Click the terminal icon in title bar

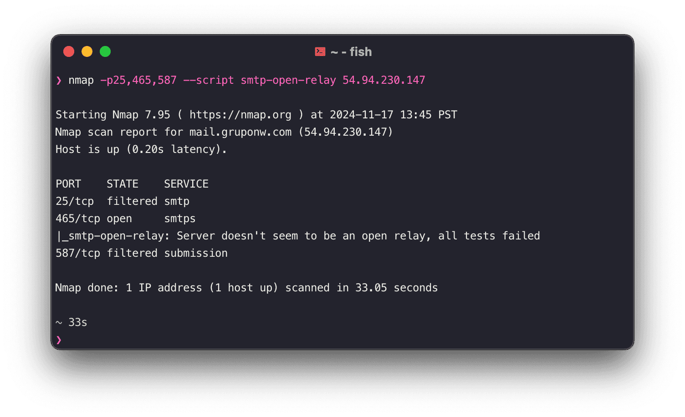(x=320, y=52)
